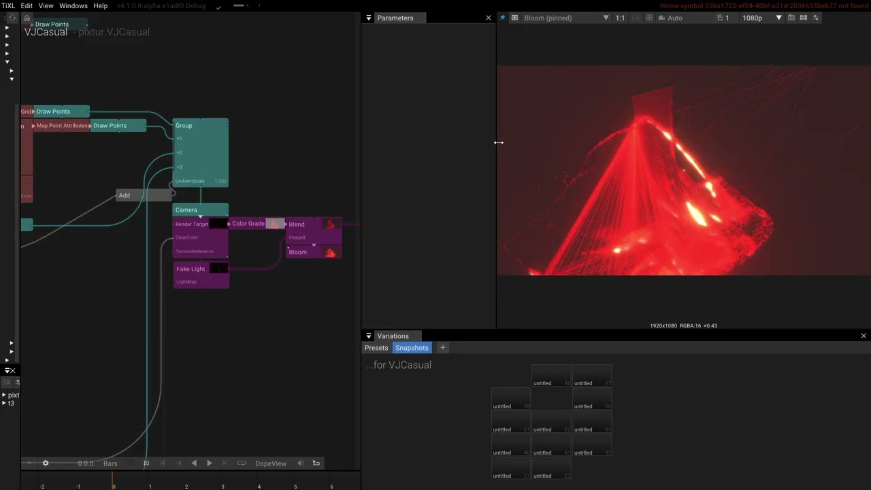Open the Windows menu
Screen dimensions: 871x490
[73, 5]
